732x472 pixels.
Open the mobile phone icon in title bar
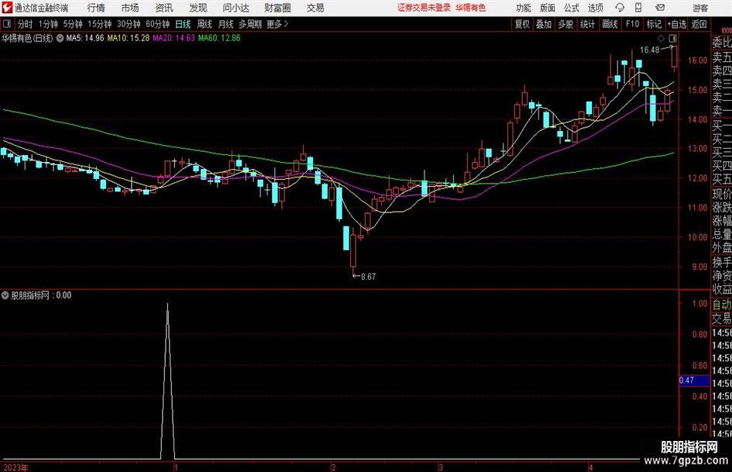pos(638,8)
